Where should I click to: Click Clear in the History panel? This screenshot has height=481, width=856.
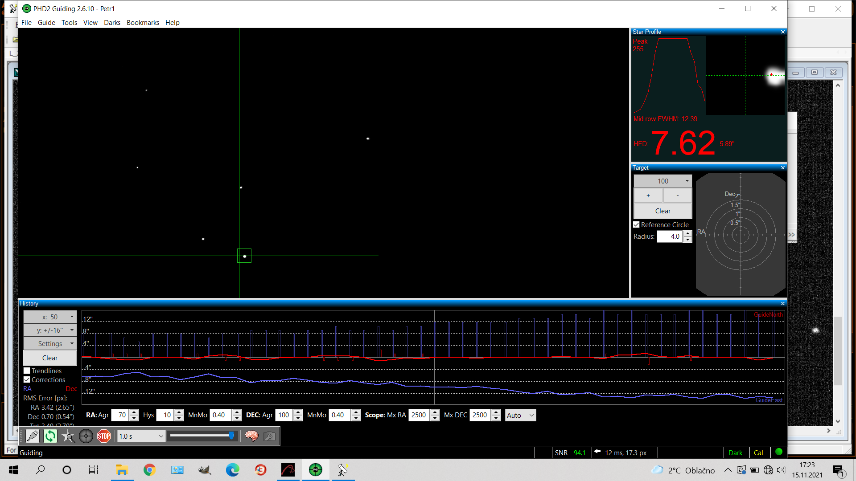coord(50,358)
